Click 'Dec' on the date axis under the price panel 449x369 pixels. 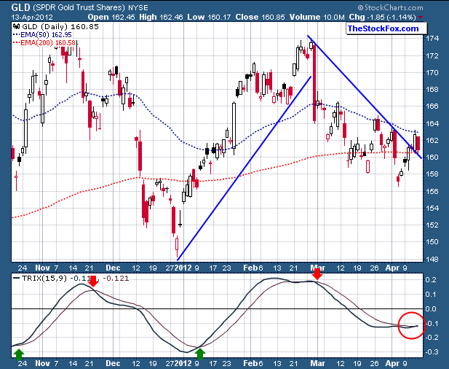(x=113, y=268)
